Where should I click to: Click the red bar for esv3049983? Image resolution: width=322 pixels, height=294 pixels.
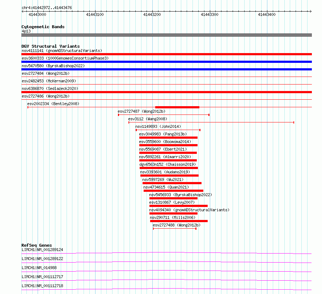168,138
